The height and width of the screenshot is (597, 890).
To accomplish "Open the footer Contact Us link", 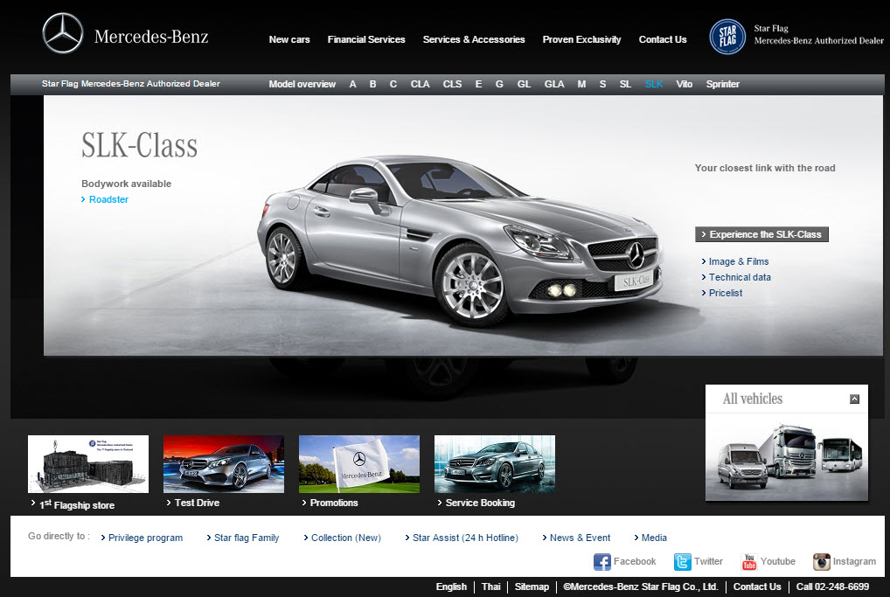I will tap(756, 587).
